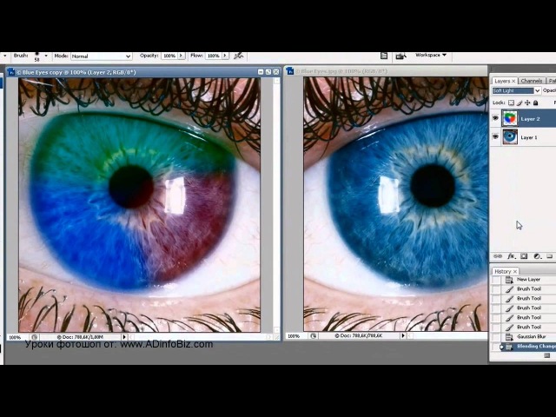Maximize the Blue Eyes copy document window

pyautogui.click(x=268, y=72)
